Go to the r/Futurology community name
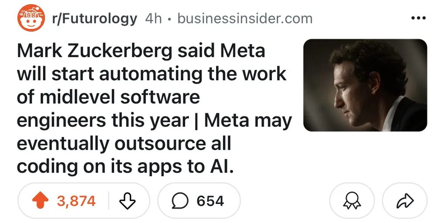Image resolution: width=446 pixels, height=223 pixels. click(95, 19)
